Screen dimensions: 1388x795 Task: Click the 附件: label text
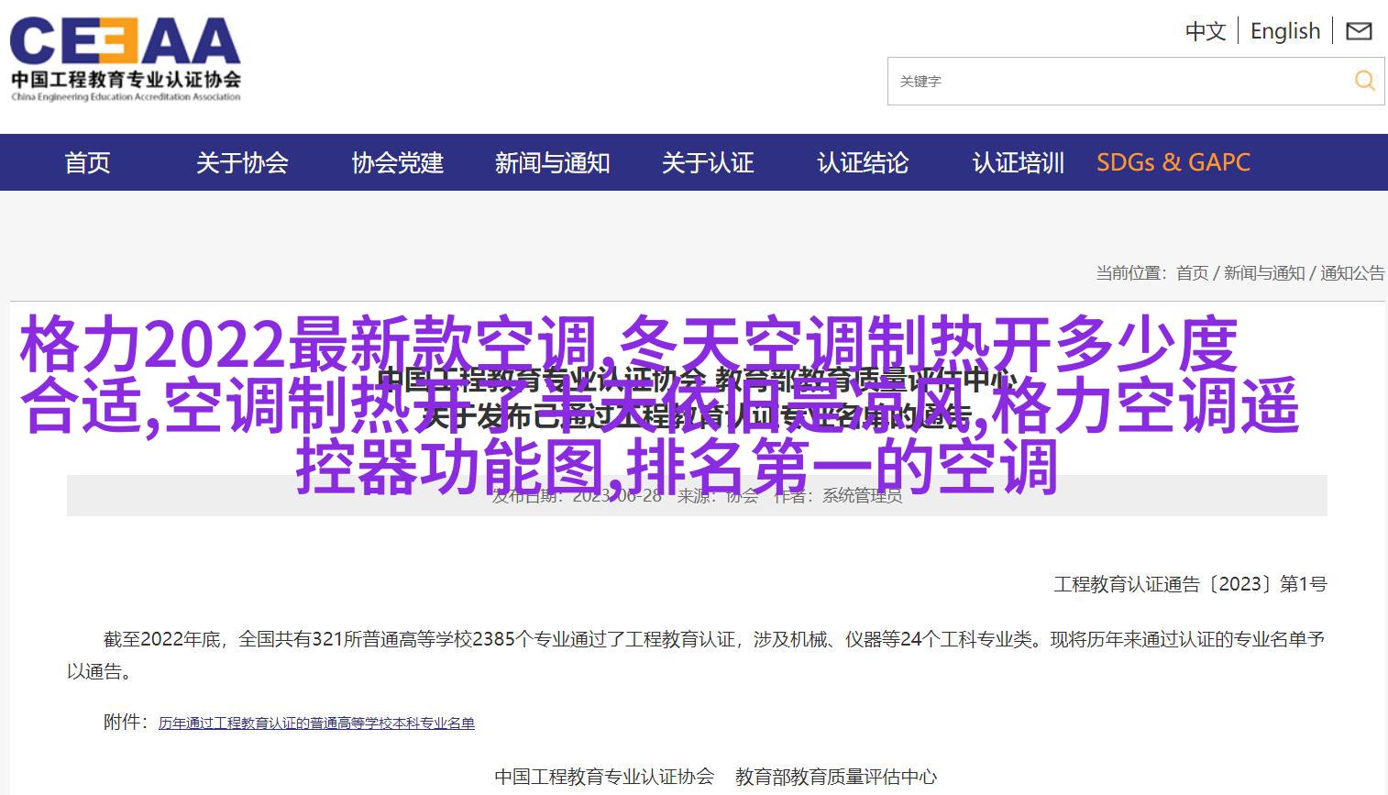[x=127, y=723]
